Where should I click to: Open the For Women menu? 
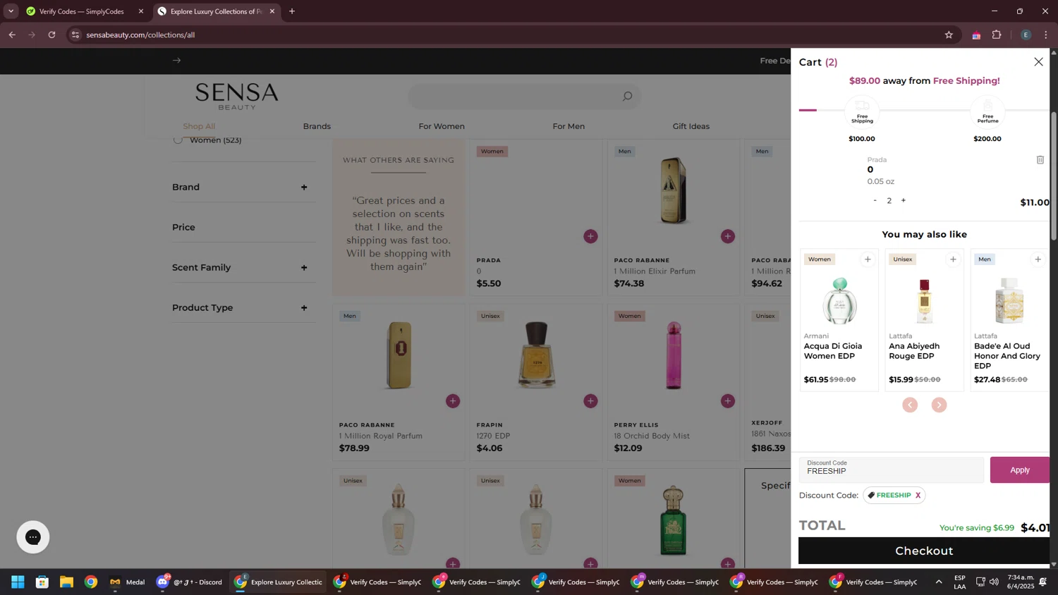click(442, 126)
